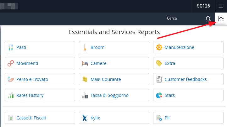The image size is (227, 127).
Task: Click the Main Courante coins icon
Action: (85, 79)
